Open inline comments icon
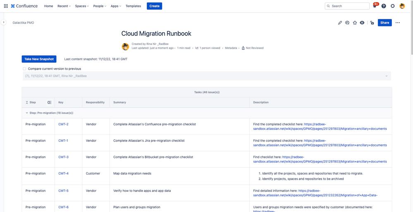 pyautogui.click(x=347, y=23)
